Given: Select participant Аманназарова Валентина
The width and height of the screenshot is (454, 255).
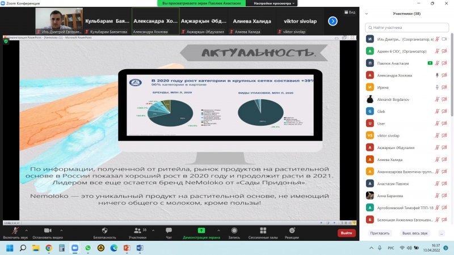Looking at the screenshot, I should coord(407,172).
